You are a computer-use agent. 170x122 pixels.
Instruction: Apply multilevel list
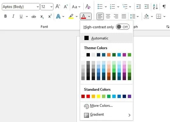[x=125, y=7]
